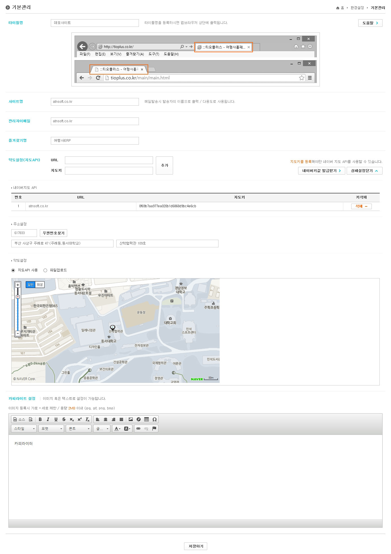Screen dimensions: 391x554
Task: Center align text in the editor
Action: pos(106,419)
